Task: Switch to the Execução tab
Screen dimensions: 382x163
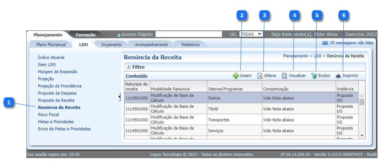Action: coord(85,35)
